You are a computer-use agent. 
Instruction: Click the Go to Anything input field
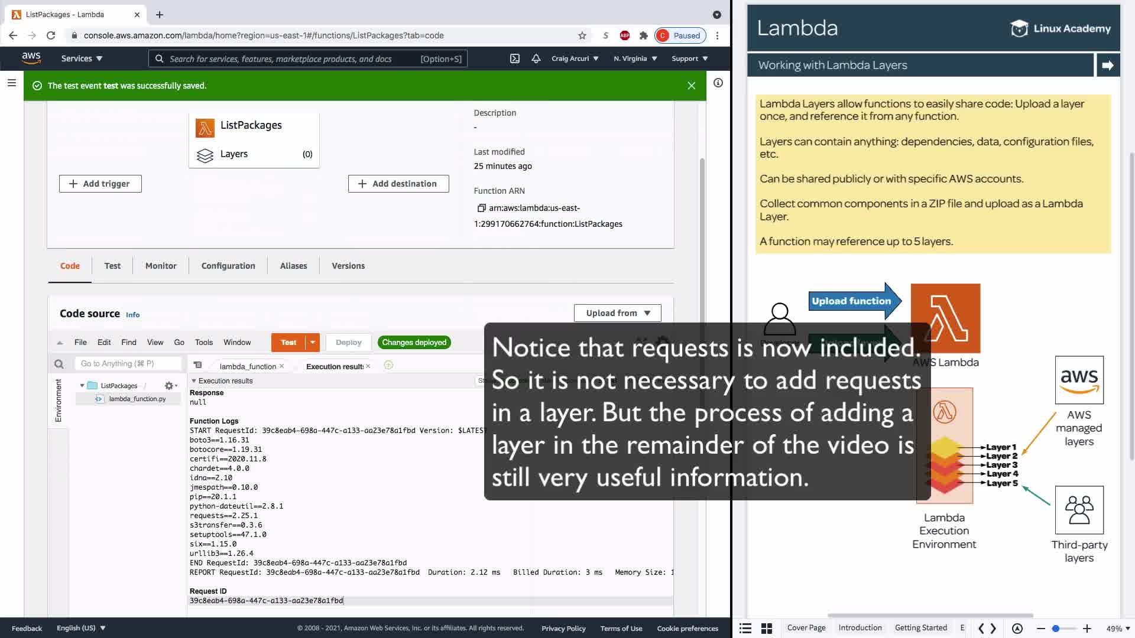tap(127, 364)
